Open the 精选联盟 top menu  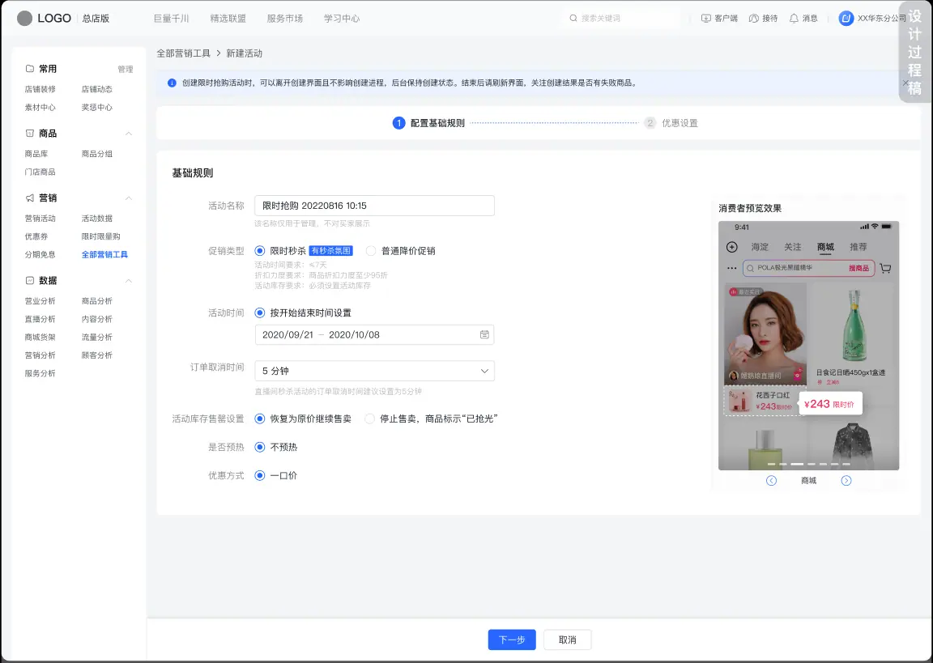click(228, 19)
